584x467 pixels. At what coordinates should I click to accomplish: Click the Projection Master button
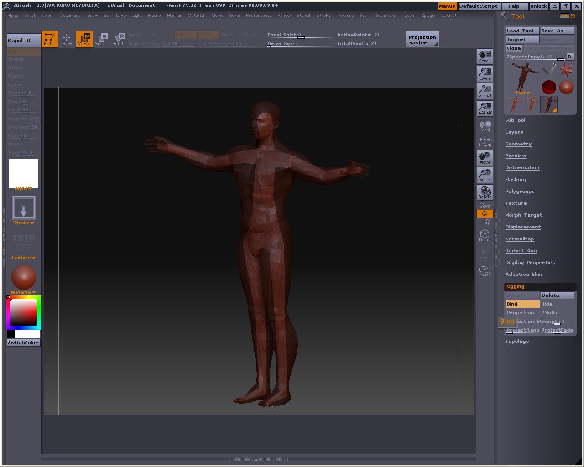(422, 40)
